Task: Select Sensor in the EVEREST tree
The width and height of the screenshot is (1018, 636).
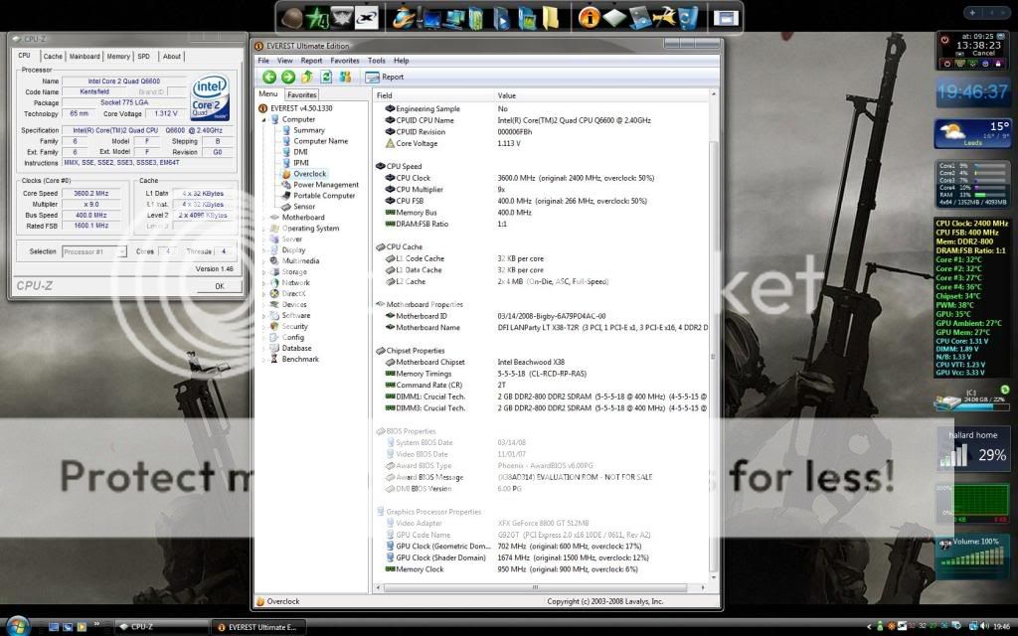Action: [304, 207]
